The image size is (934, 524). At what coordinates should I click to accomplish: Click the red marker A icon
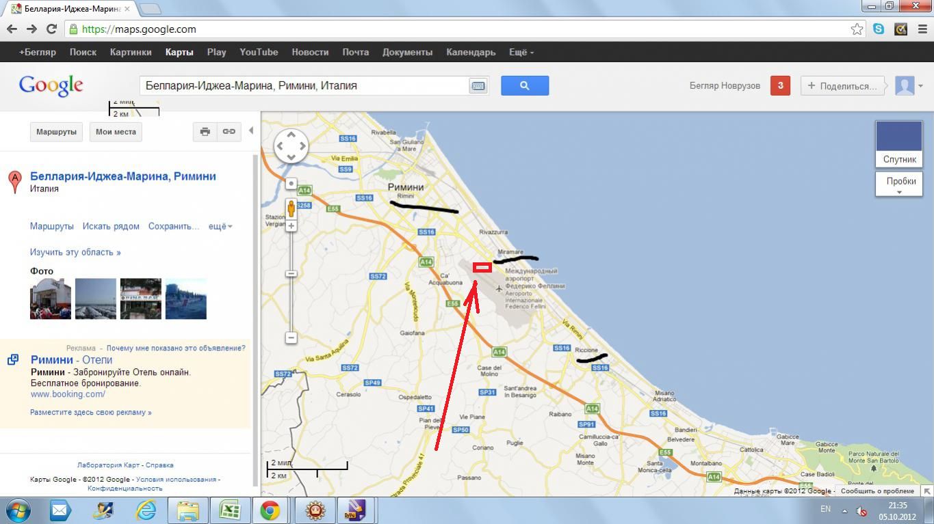(14, 182)
